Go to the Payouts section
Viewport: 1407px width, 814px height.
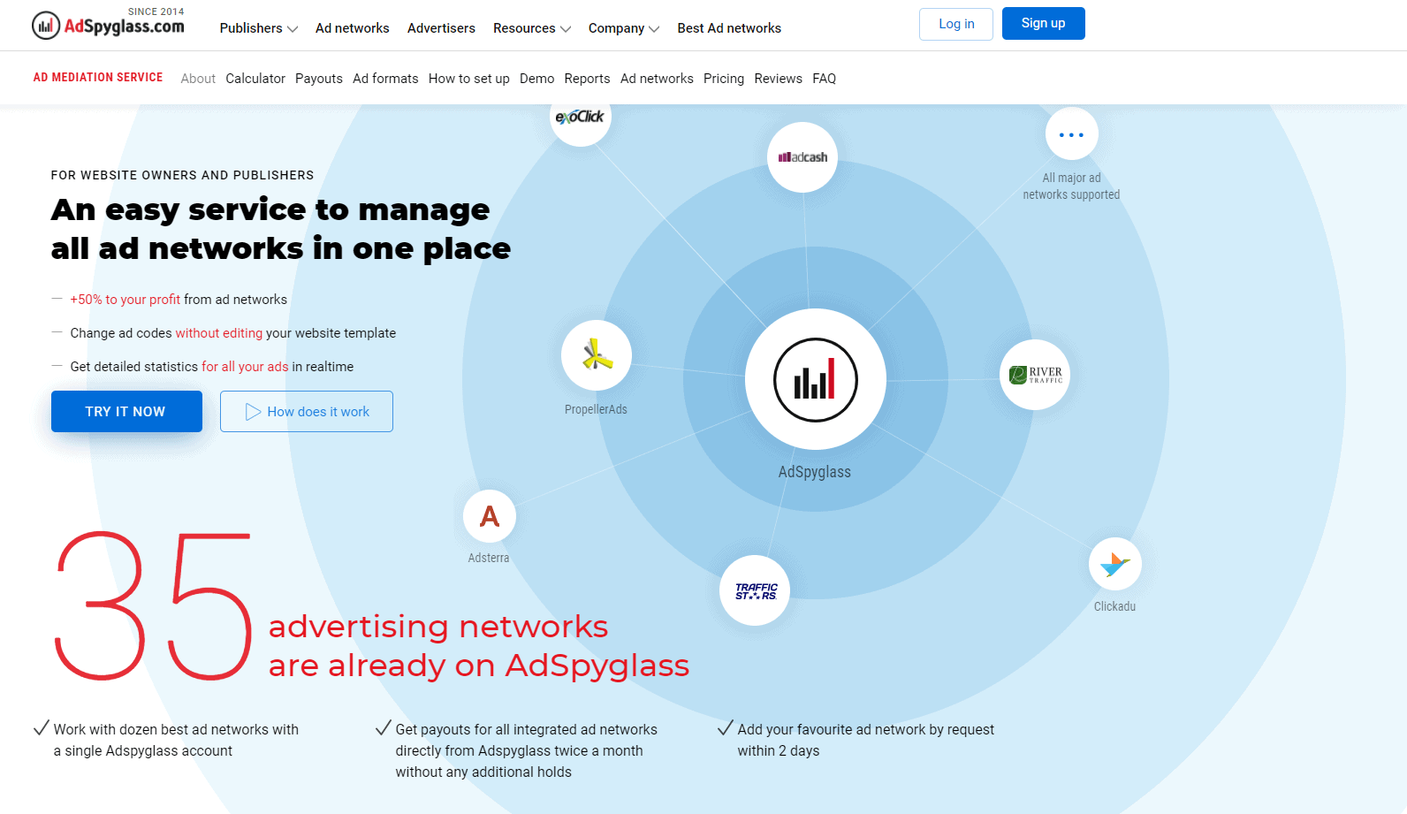[x=319, y=79]
